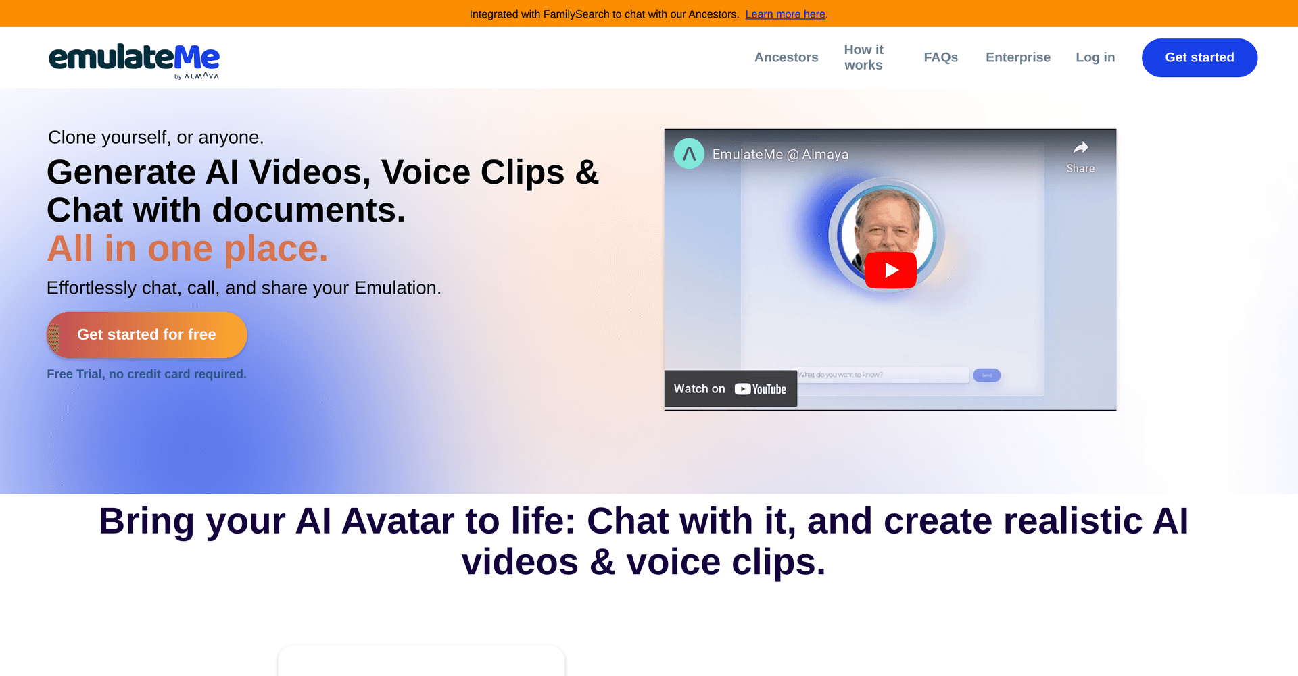Click 'Effortlessly chat, call, and share' text

coord(244,288)
